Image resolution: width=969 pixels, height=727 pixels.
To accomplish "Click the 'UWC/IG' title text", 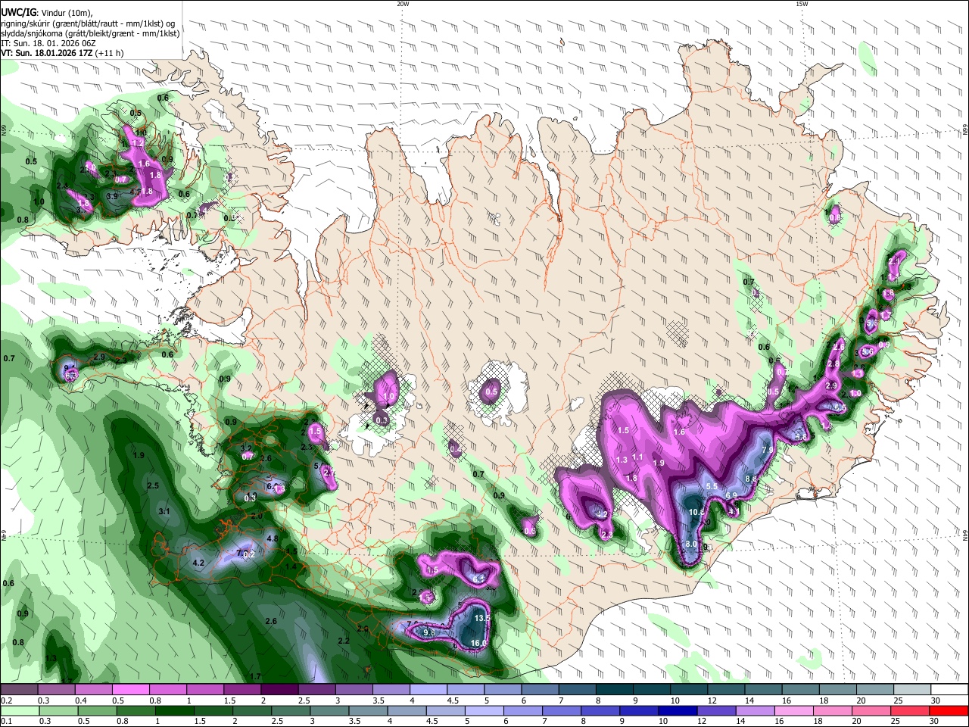I will point(17,11).
